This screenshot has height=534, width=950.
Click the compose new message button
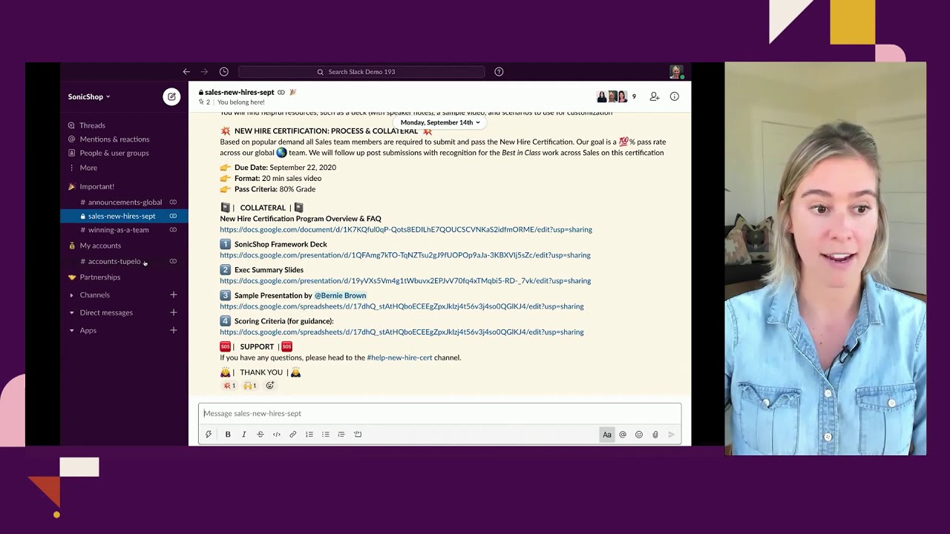(x=171, y=96)
